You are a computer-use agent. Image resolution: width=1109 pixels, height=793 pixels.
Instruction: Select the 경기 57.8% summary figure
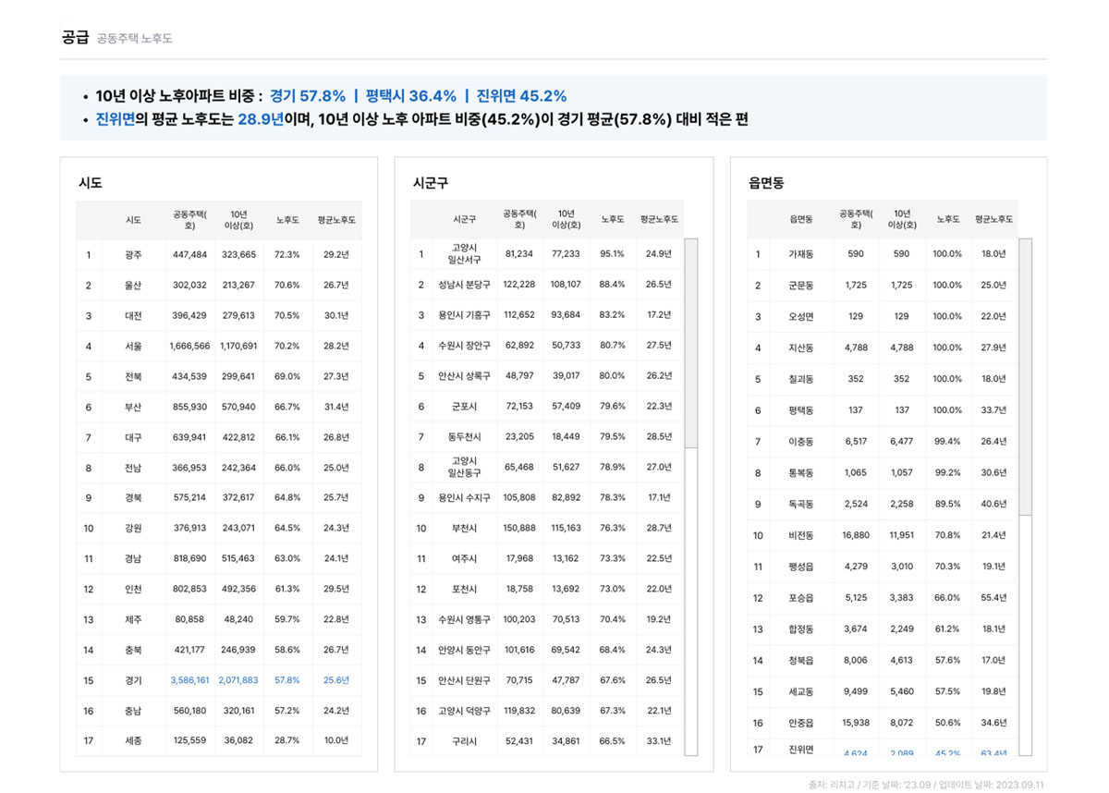308,96
